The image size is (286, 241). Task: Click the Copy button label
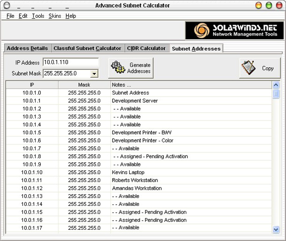tap(268, 68)
